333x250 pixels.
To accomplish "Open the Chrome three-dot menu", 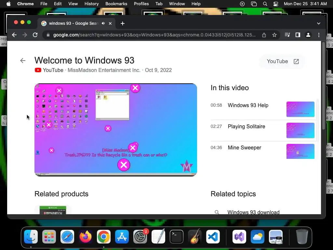I will click(319, 35).
